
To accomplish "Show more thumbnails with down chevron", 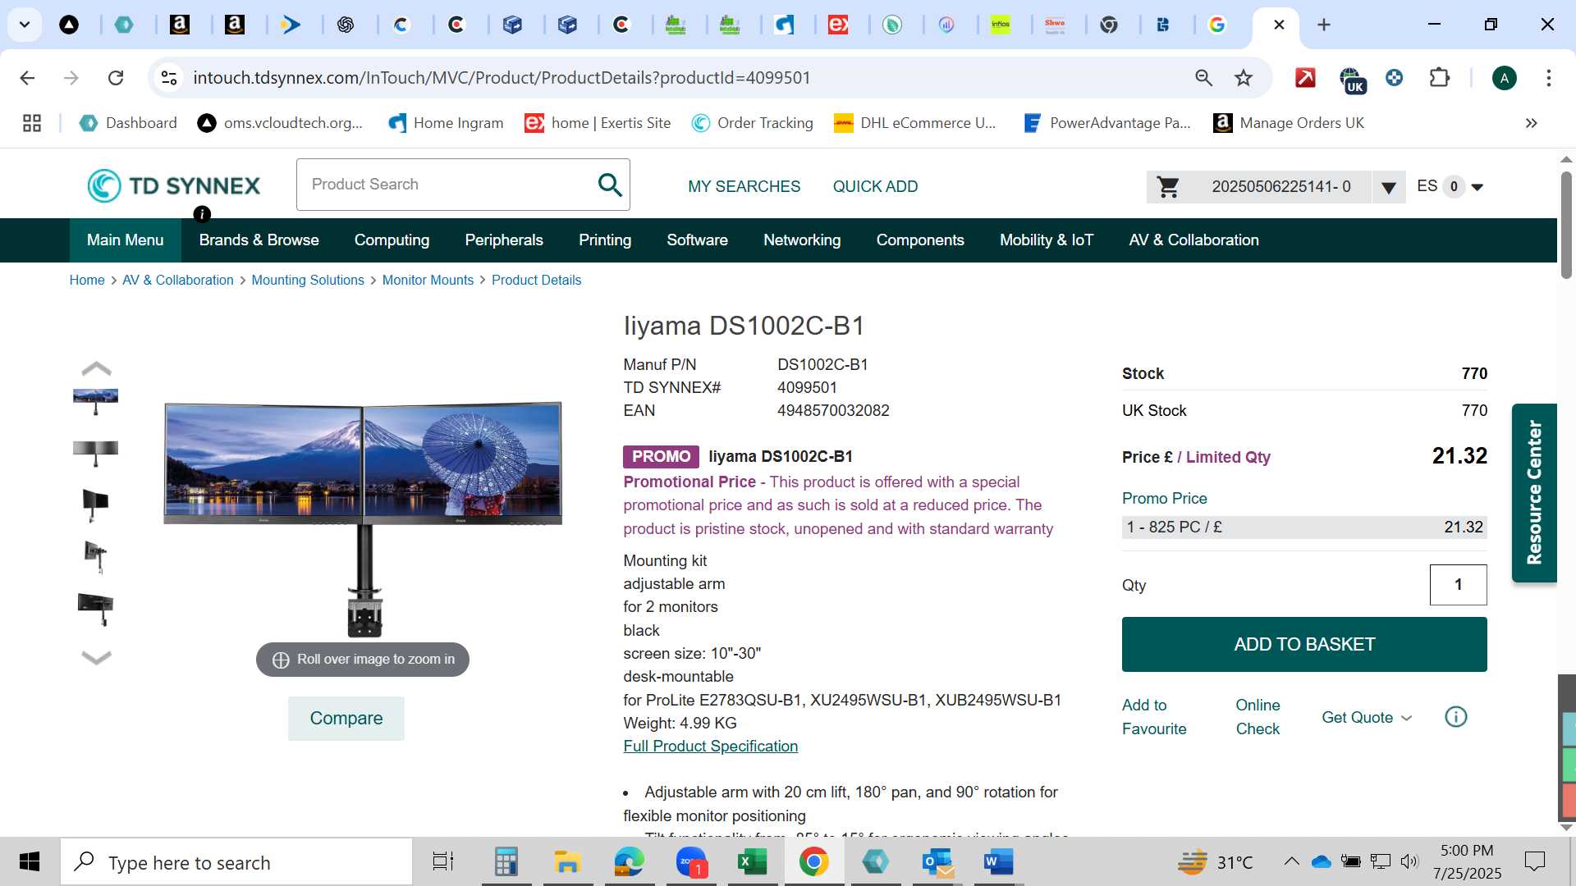I will point(96,657).
